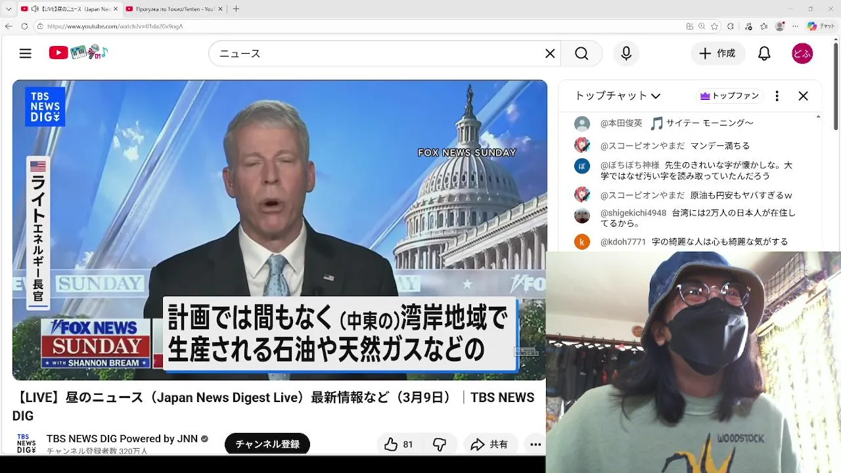Add this page to favorites star
Image resolution: width=841 pixels, height=473 pixels.
(x=714, y=26)
